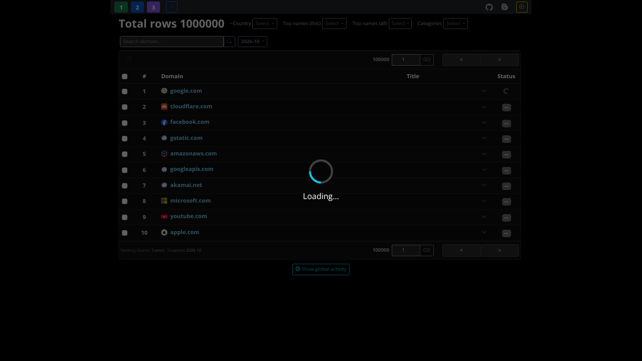Image resolution: width=642 pixels, height=361 pixels.
Task: Click the google.com favicon
Action: [x=164, y=91]
